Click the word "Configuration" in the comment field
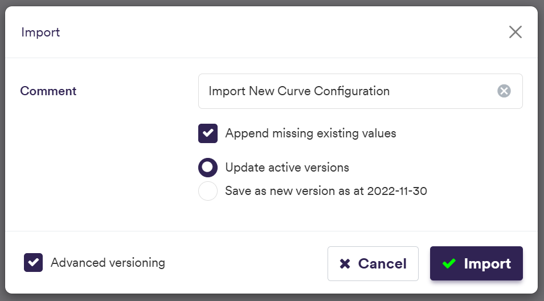This screenshot has width=544, height=301. click(352, 91)
